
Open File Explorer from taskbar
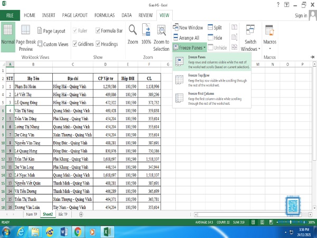(x=35, y=232)
